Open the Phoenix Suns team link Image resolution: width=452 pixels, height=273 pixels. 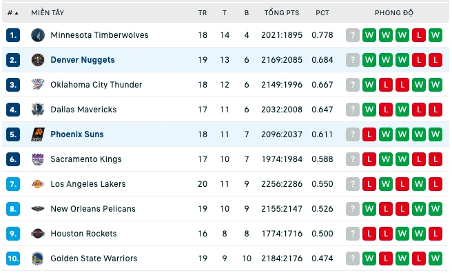tap(77, 134)
